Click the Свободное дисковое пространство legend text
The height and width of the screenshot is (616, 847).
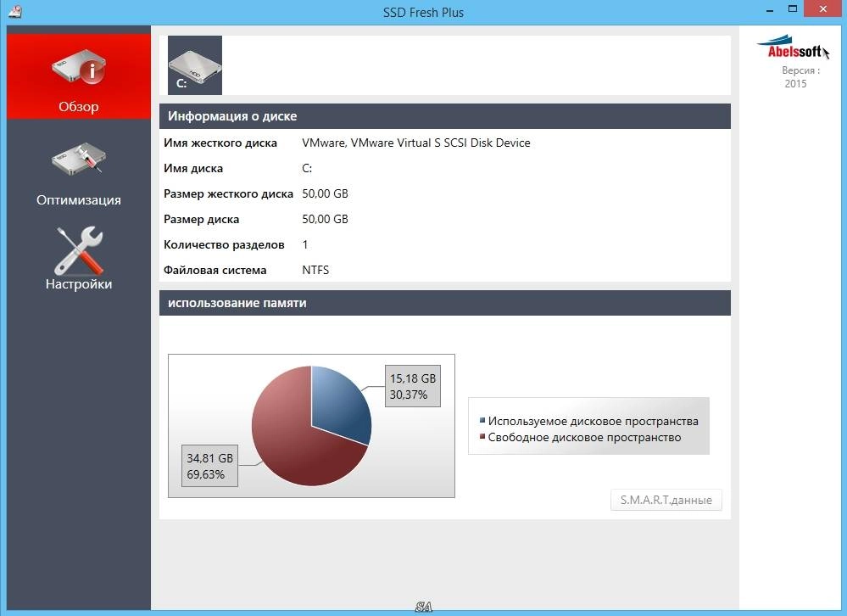coord(584,437)
